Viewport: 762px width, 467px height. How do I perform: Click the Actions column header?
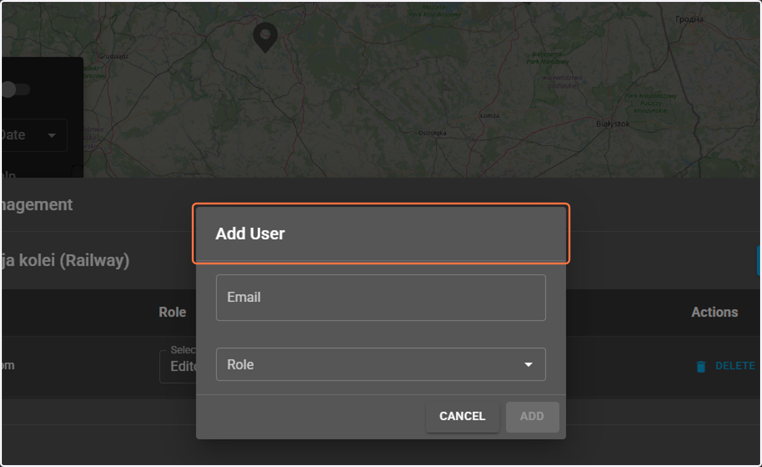[714, 312]
